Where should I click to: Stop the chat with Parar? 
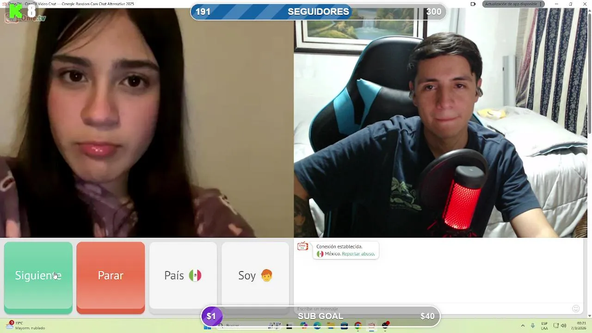pyautogui.click(x=111, y=277)
